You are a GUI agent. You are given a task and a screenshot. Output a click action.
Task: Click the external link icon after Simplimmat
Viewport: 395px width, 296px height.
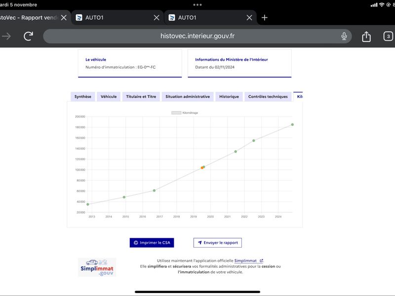(x=261, y=261)
